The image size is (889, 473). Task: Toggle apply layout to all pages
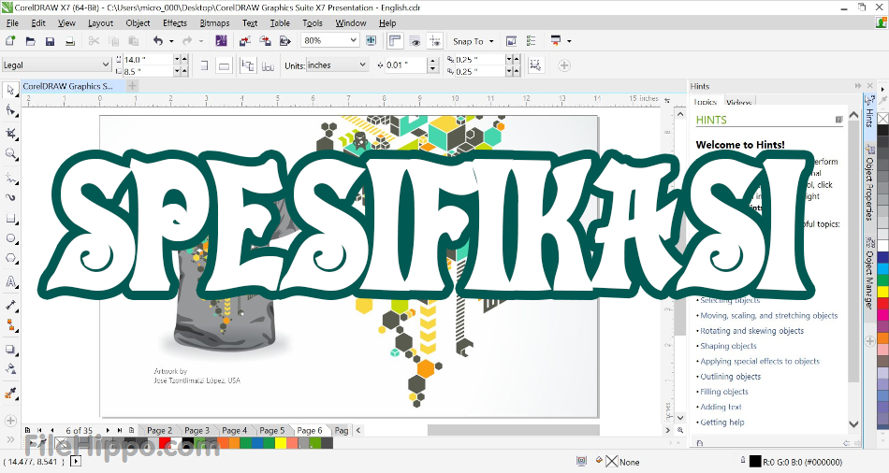click(248, 65)
